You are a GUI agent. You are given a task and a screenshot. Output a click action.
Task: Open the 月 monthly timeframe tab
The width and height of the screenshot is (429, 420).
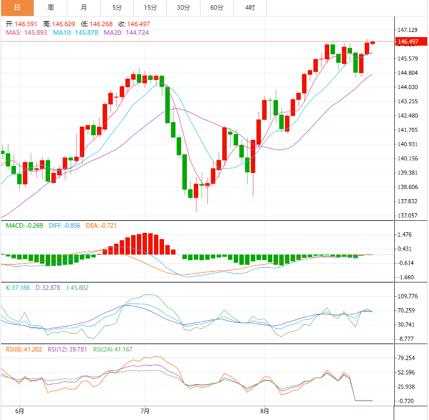84,7
